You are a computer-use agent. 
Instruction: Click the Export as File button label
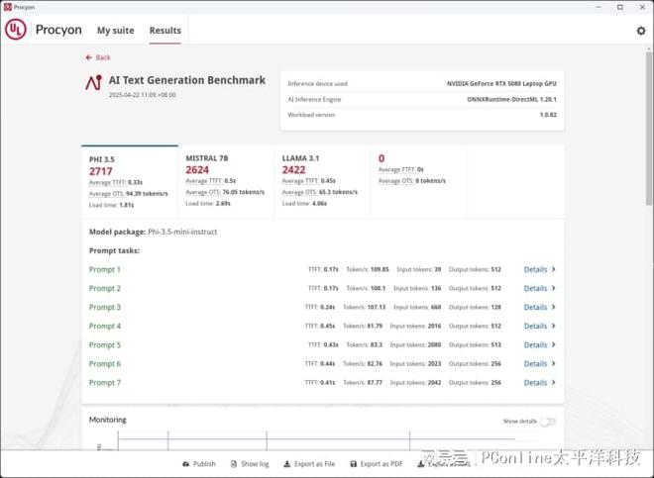[314, 464]
